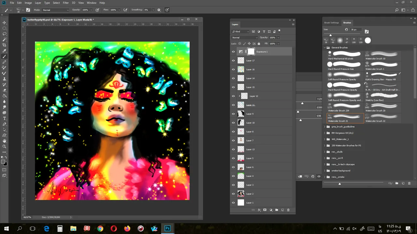Select the Magic Wand tool
This screenshot has height=234, width=417.
click(5, 39)
